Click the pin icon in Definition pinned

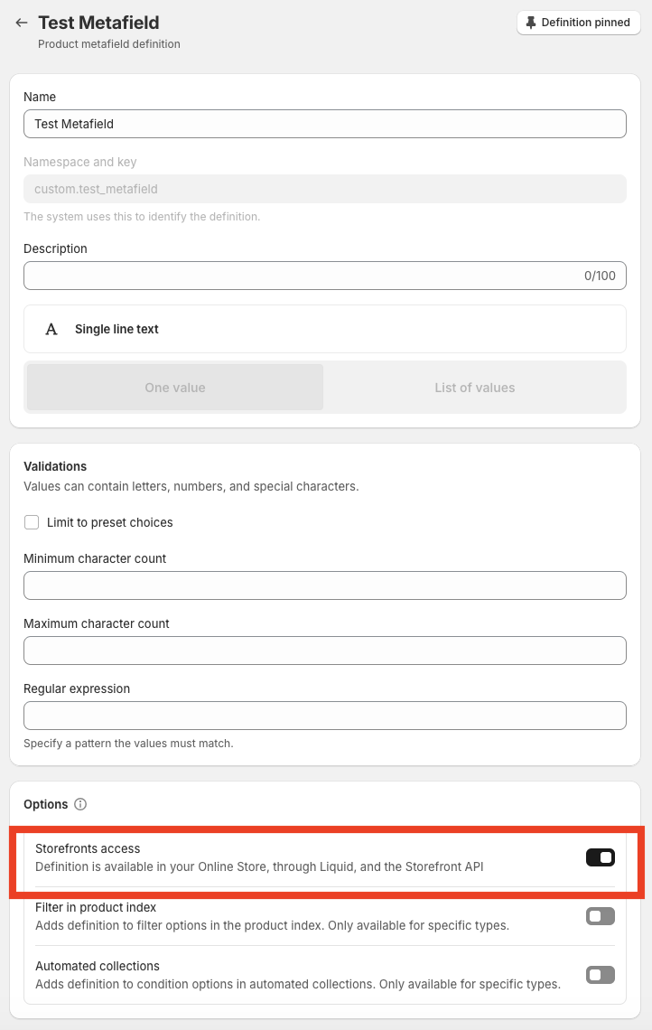(531, 23)
